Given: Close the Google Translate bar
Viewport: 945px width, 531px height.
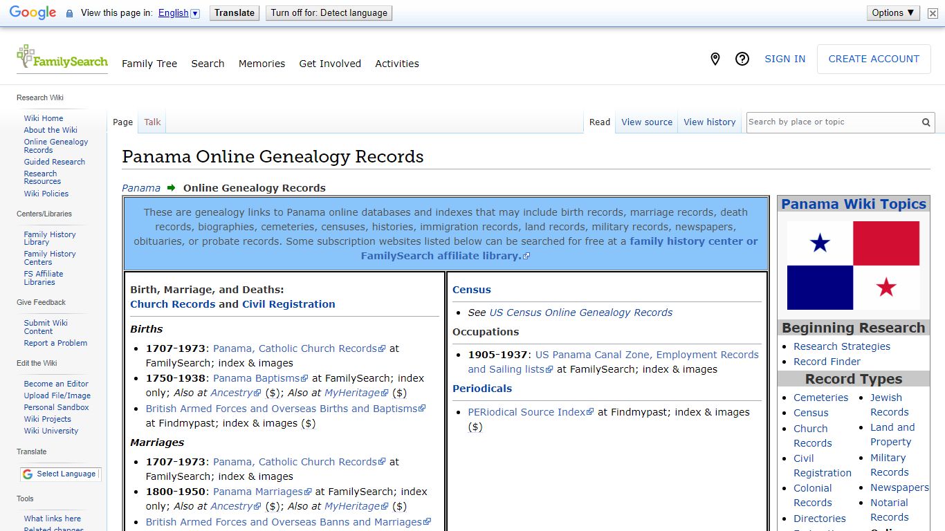Looking at the screenshot, I should [x=933, y=13].
